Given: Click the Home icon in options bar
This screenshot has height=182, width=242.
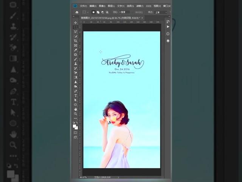Looking at the screenshot, I should click(77, 12).
